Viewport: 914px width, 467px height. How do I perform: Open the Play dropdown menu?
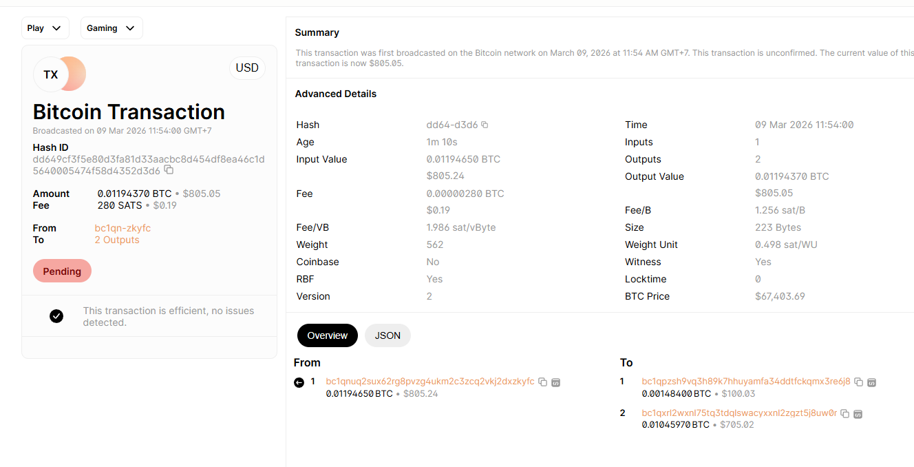tap(45, 28)
